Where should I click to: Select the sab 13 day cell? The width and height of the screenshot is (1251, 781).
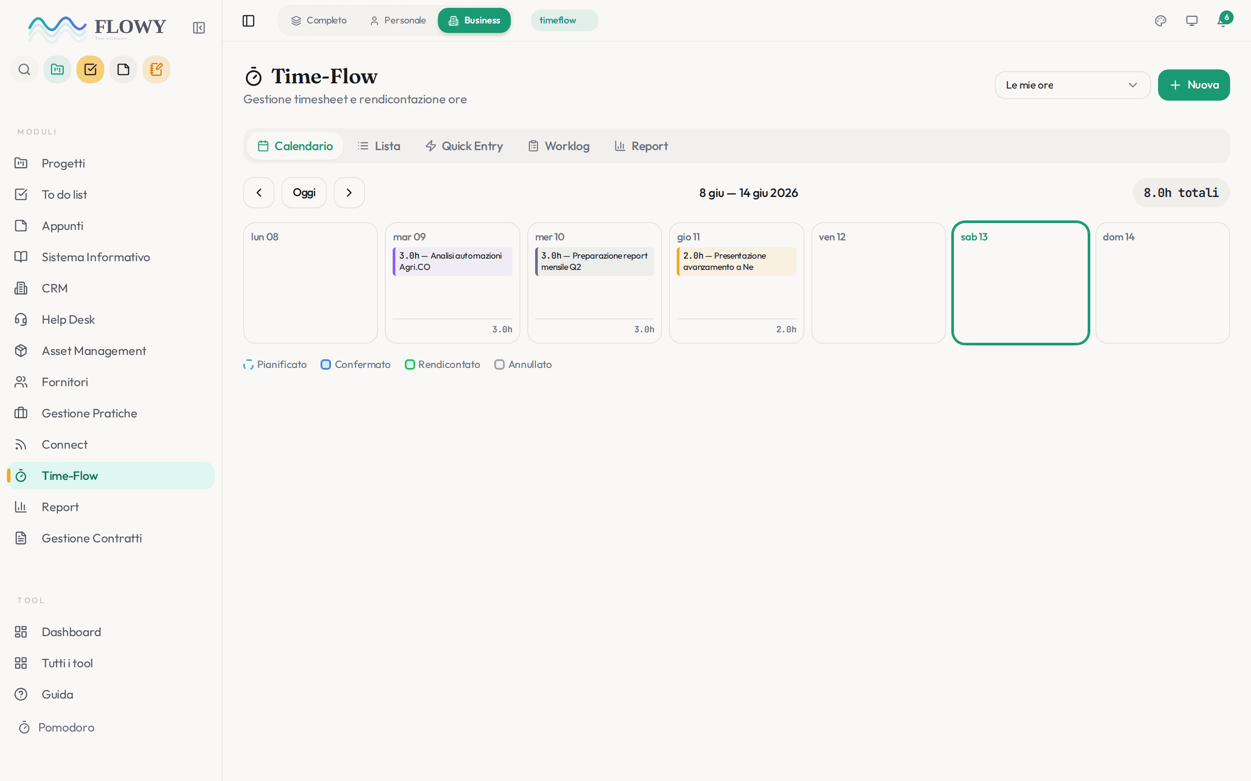pos(1020,283)
